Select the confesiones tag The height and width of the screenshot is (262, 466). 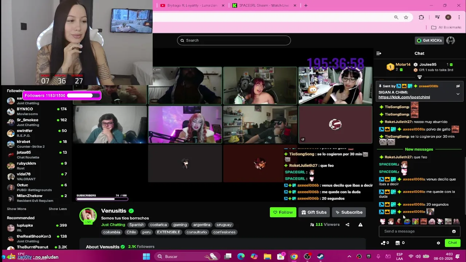(x=224, y=232)
